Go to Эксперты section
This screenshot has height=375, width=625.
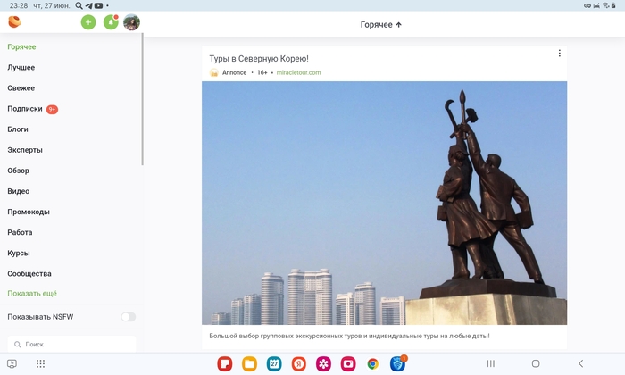(x=25, y=150)
